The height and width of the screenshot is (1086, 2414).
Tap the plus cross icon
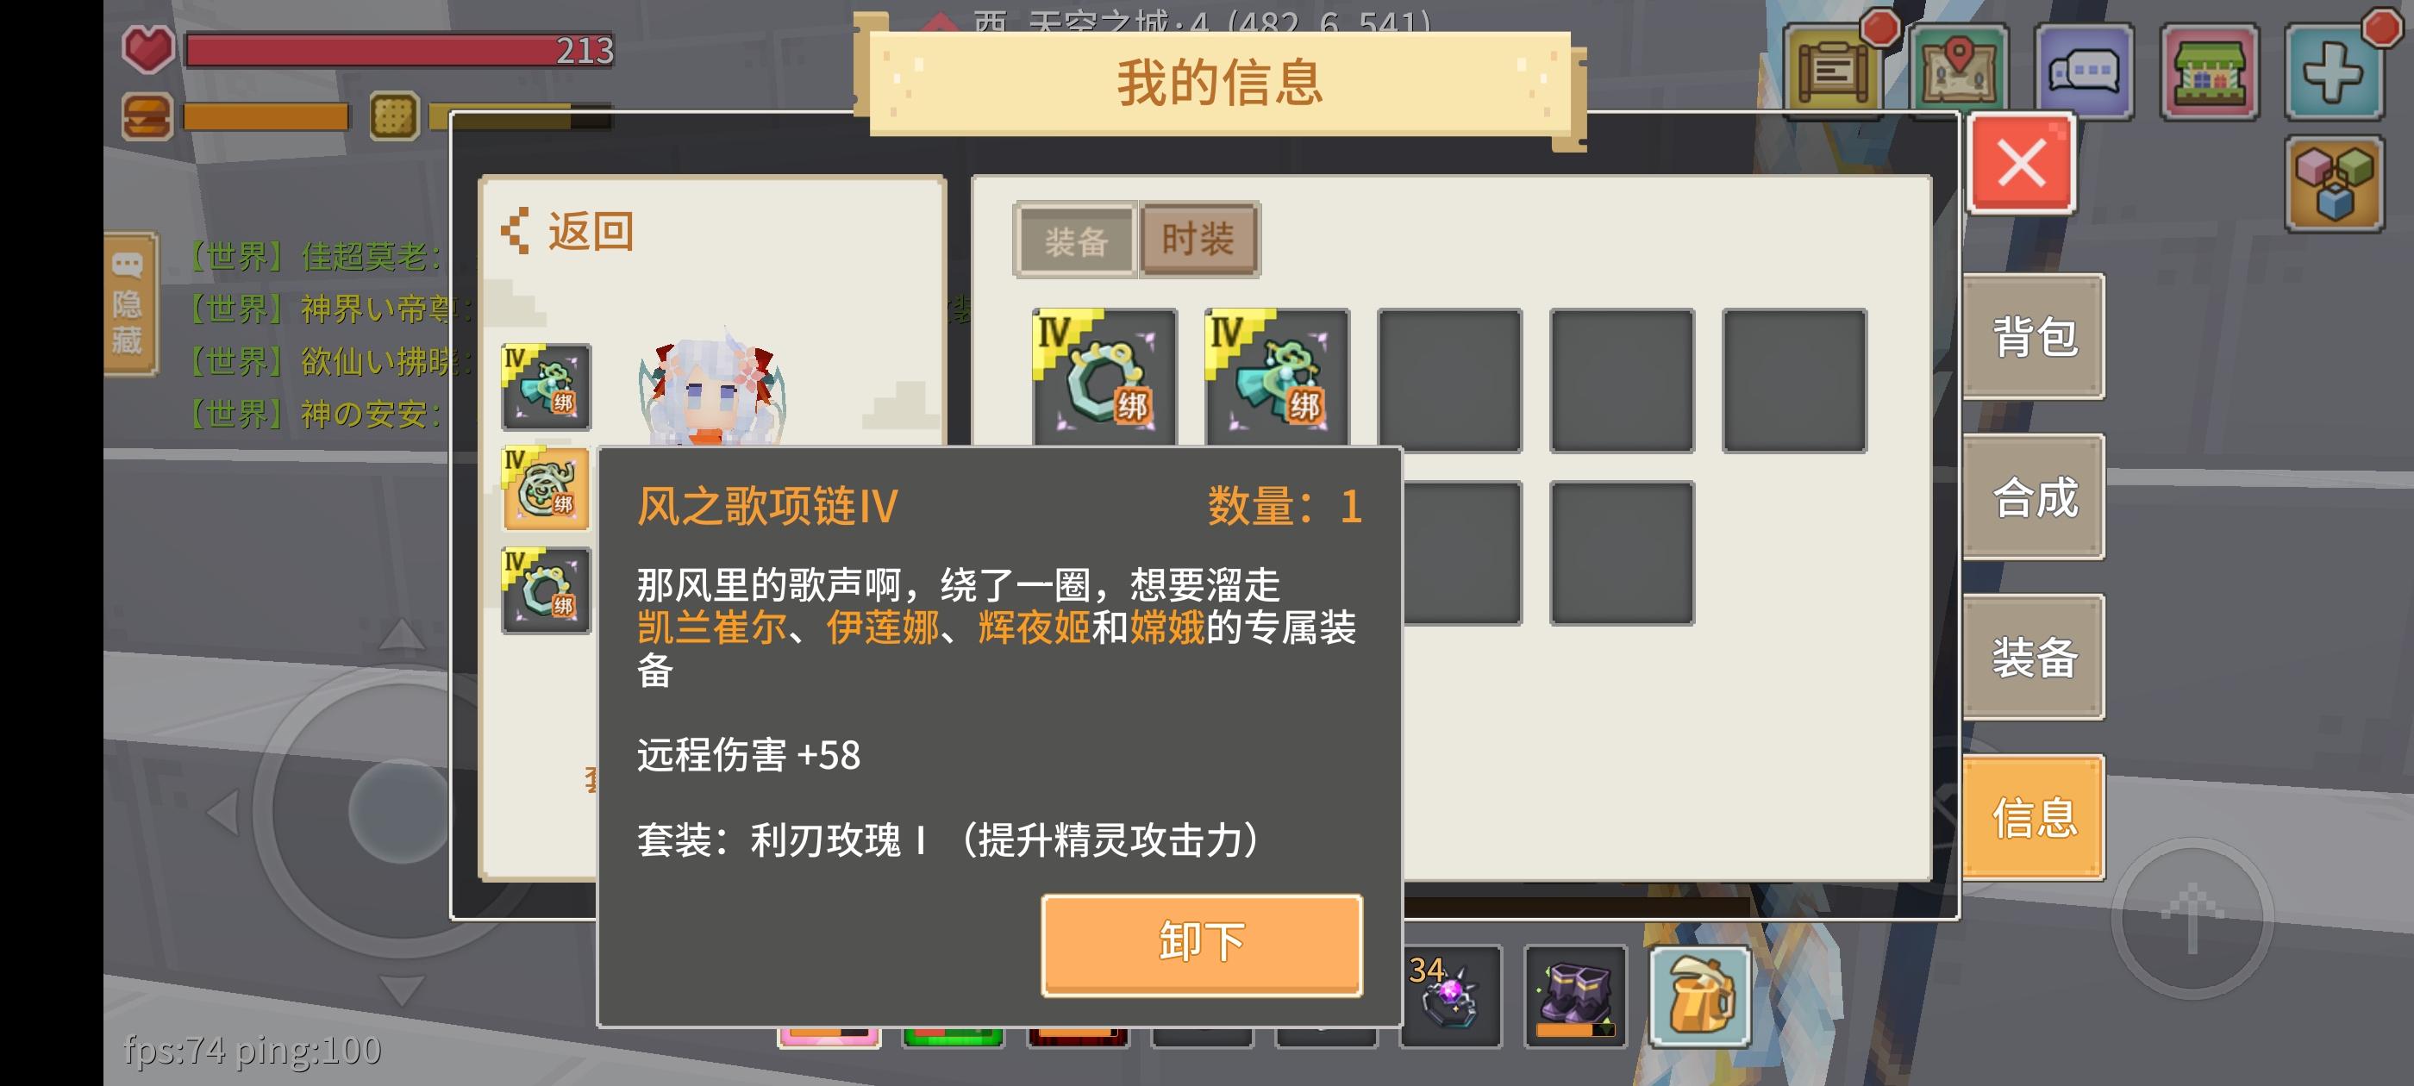2334,72
